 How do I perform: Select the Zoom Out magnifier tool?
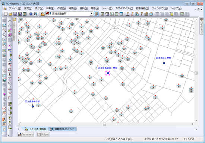click(4, 35)
